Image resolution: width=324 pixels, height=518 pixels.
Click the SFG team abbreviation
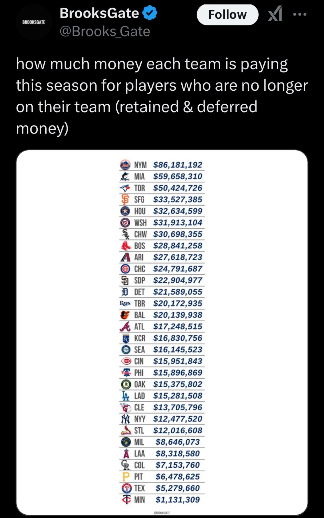click(x=139, y=200)
